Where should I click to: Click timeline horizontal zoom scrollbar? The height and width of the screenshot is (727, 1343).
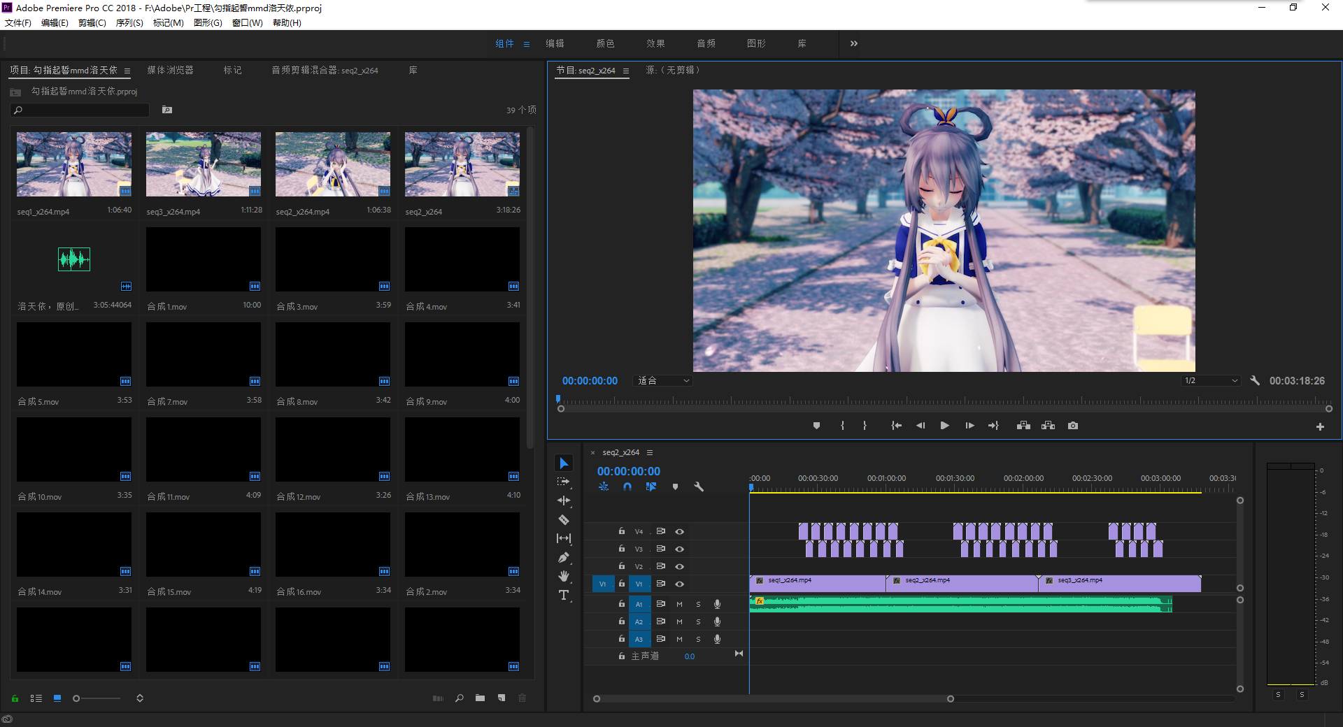tap(773, 699)
